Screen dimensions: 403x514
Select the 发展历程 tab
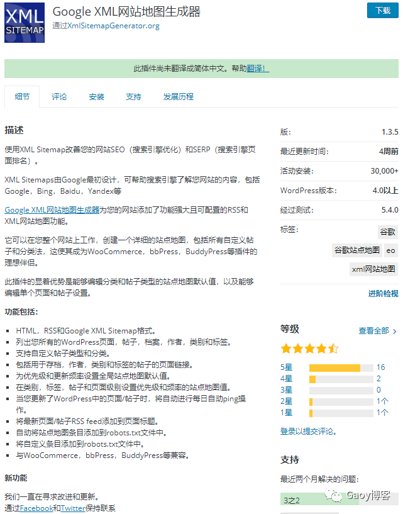click(179, 97)
